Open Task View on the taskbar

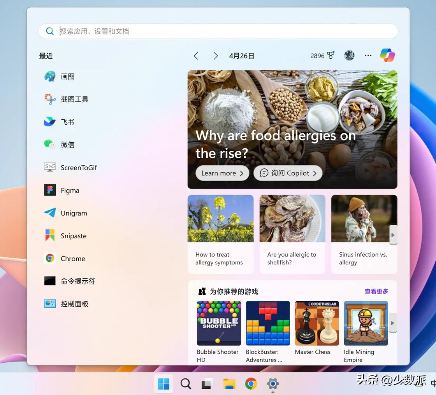(207, 384)
